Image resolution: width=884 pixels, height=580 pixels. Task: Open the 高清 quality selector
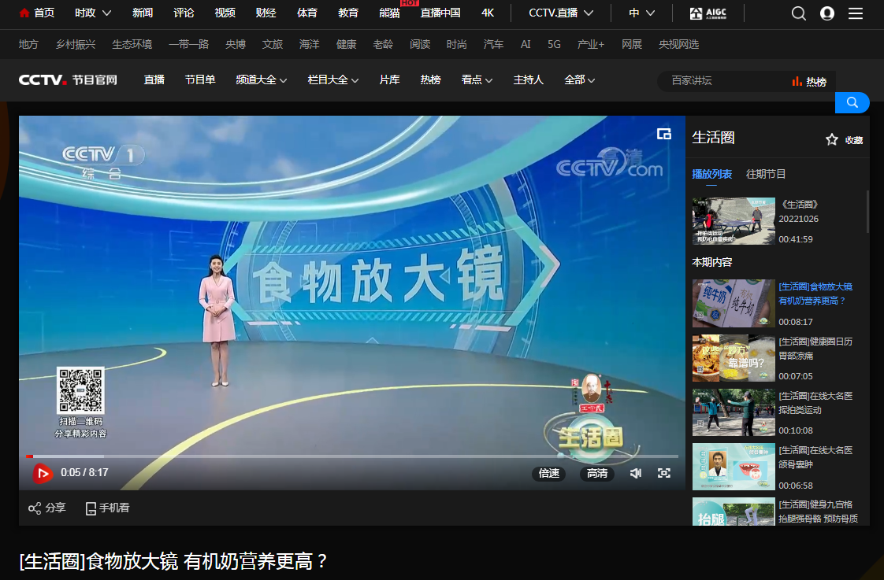click(x=597, y=473)
